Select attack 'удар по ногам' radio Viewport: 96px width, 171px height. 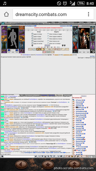(32, 43)
